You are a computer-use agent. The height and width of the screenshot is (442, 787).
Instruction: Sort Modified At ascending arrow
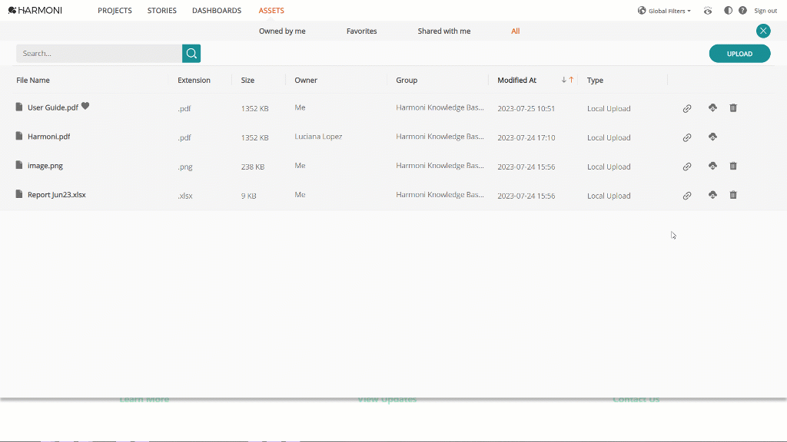pyautogui.click(x=571, y=80)
